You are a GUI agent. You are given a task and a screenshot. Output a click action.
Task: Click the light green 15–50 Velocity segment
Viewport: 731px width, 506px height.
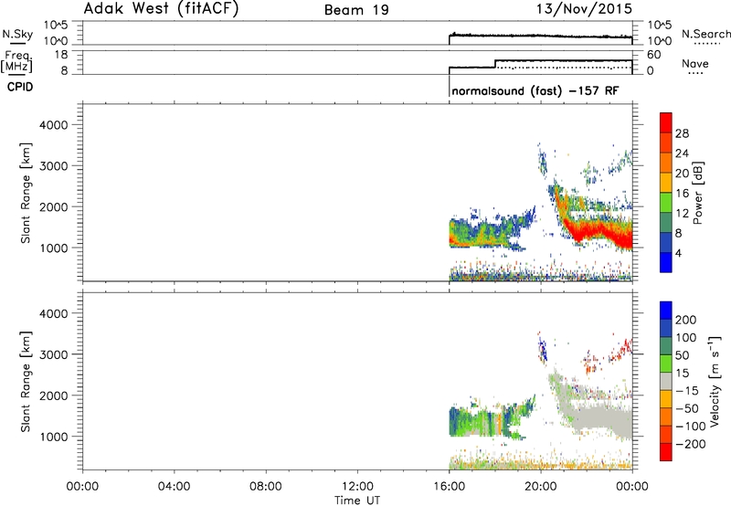click(666, 364)
